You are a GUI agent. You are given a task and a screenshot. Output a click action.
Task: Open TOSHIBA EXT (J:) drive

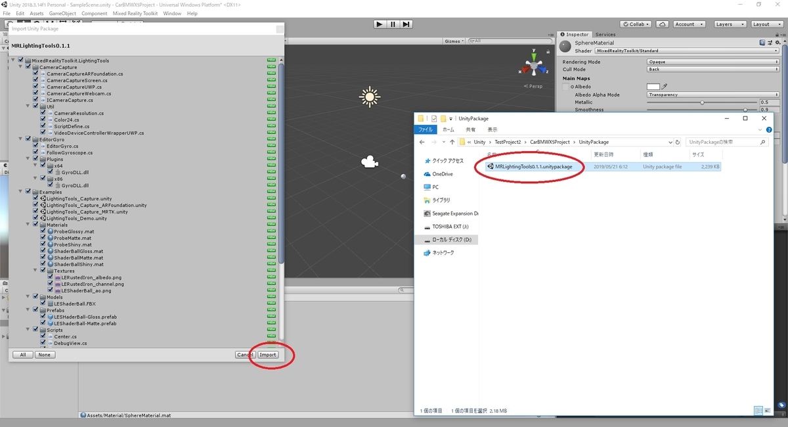447,227
